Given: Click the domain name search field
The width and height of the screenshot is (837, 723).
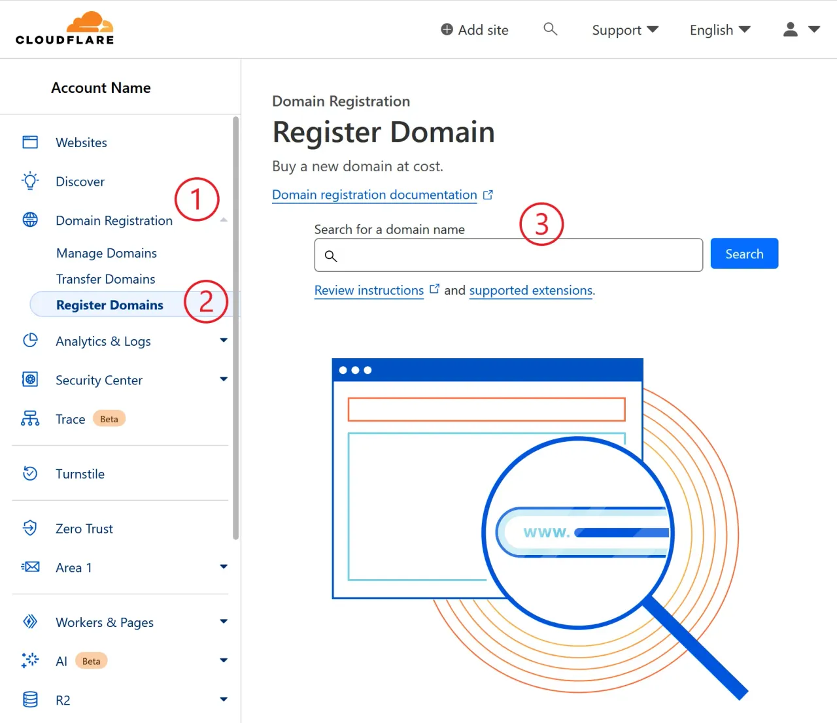Looking at the screenshot, I should pyautogui.click(x=509, y=255).
